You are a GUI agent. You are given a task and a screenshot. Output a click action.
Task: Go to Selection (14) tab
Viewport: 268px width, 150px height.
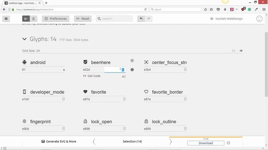(132, 142)
